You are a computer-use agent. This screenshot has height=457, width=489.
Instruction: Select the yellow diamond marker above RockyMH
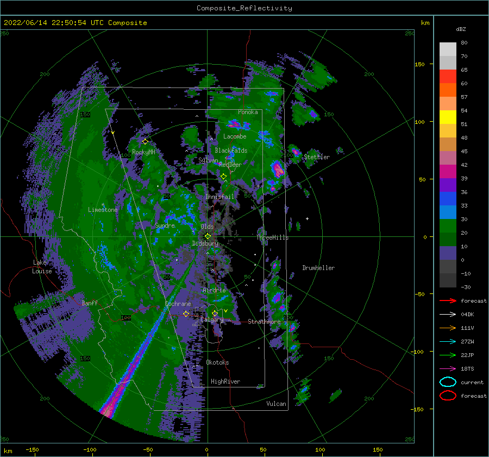click(x=145, y=142)
